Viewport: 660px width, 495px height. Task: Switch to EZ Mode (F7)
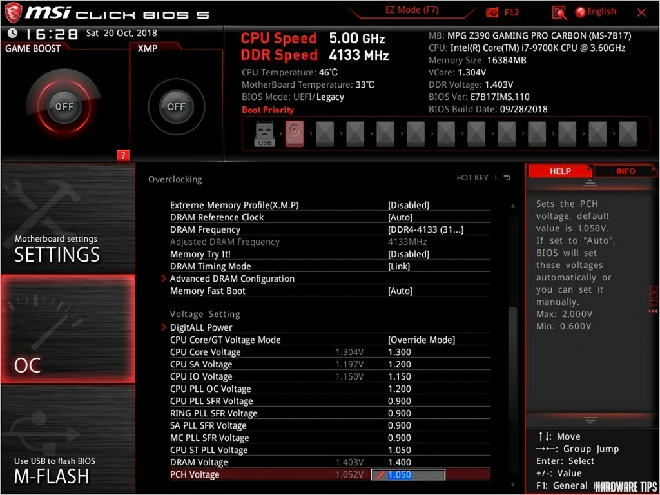click(411, 11)
